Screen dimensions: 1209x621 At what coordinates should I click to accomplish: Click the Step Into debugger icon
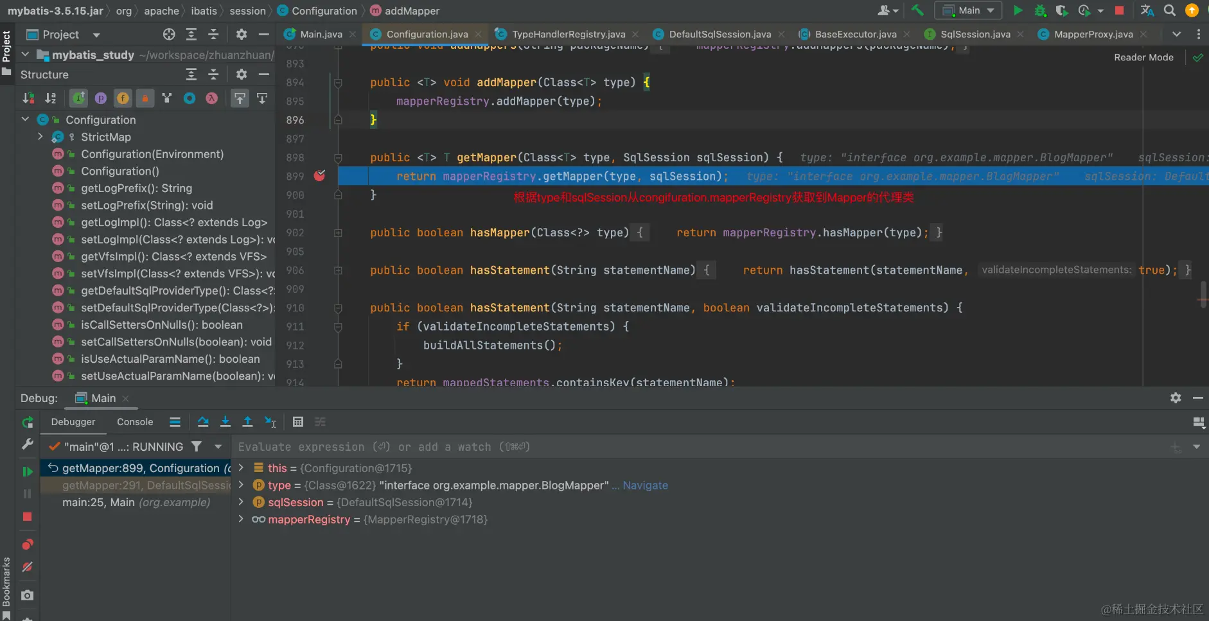click(225, 422)
